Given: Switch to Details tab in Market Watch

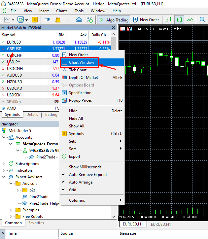Looking at the screenshot, I should click(32, 115).
